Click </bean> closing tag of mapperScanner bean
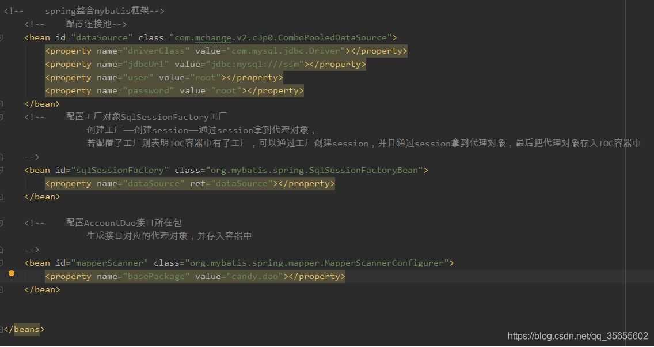Screen dimensions: 654x347 point(42,290)
